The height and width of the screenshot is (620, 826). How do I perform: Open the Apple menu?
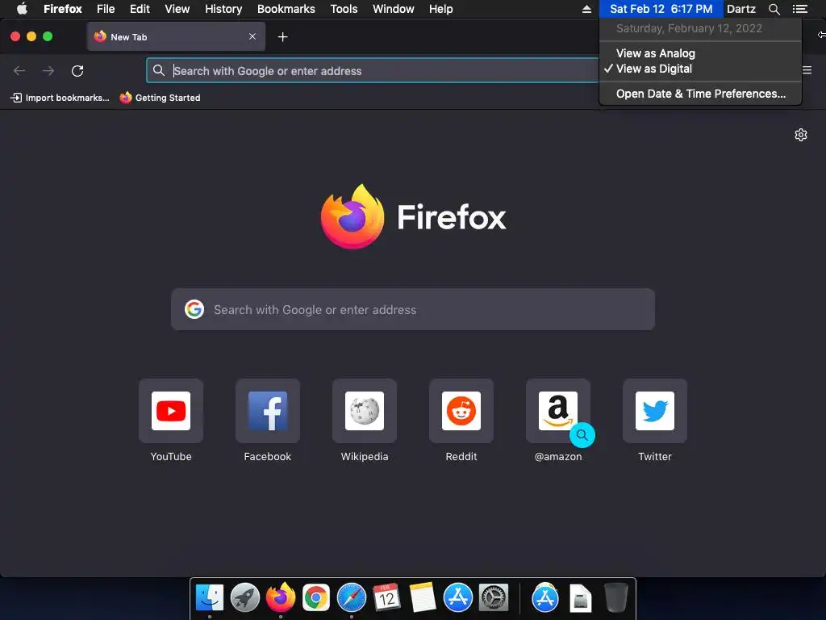tap(22, 9)
